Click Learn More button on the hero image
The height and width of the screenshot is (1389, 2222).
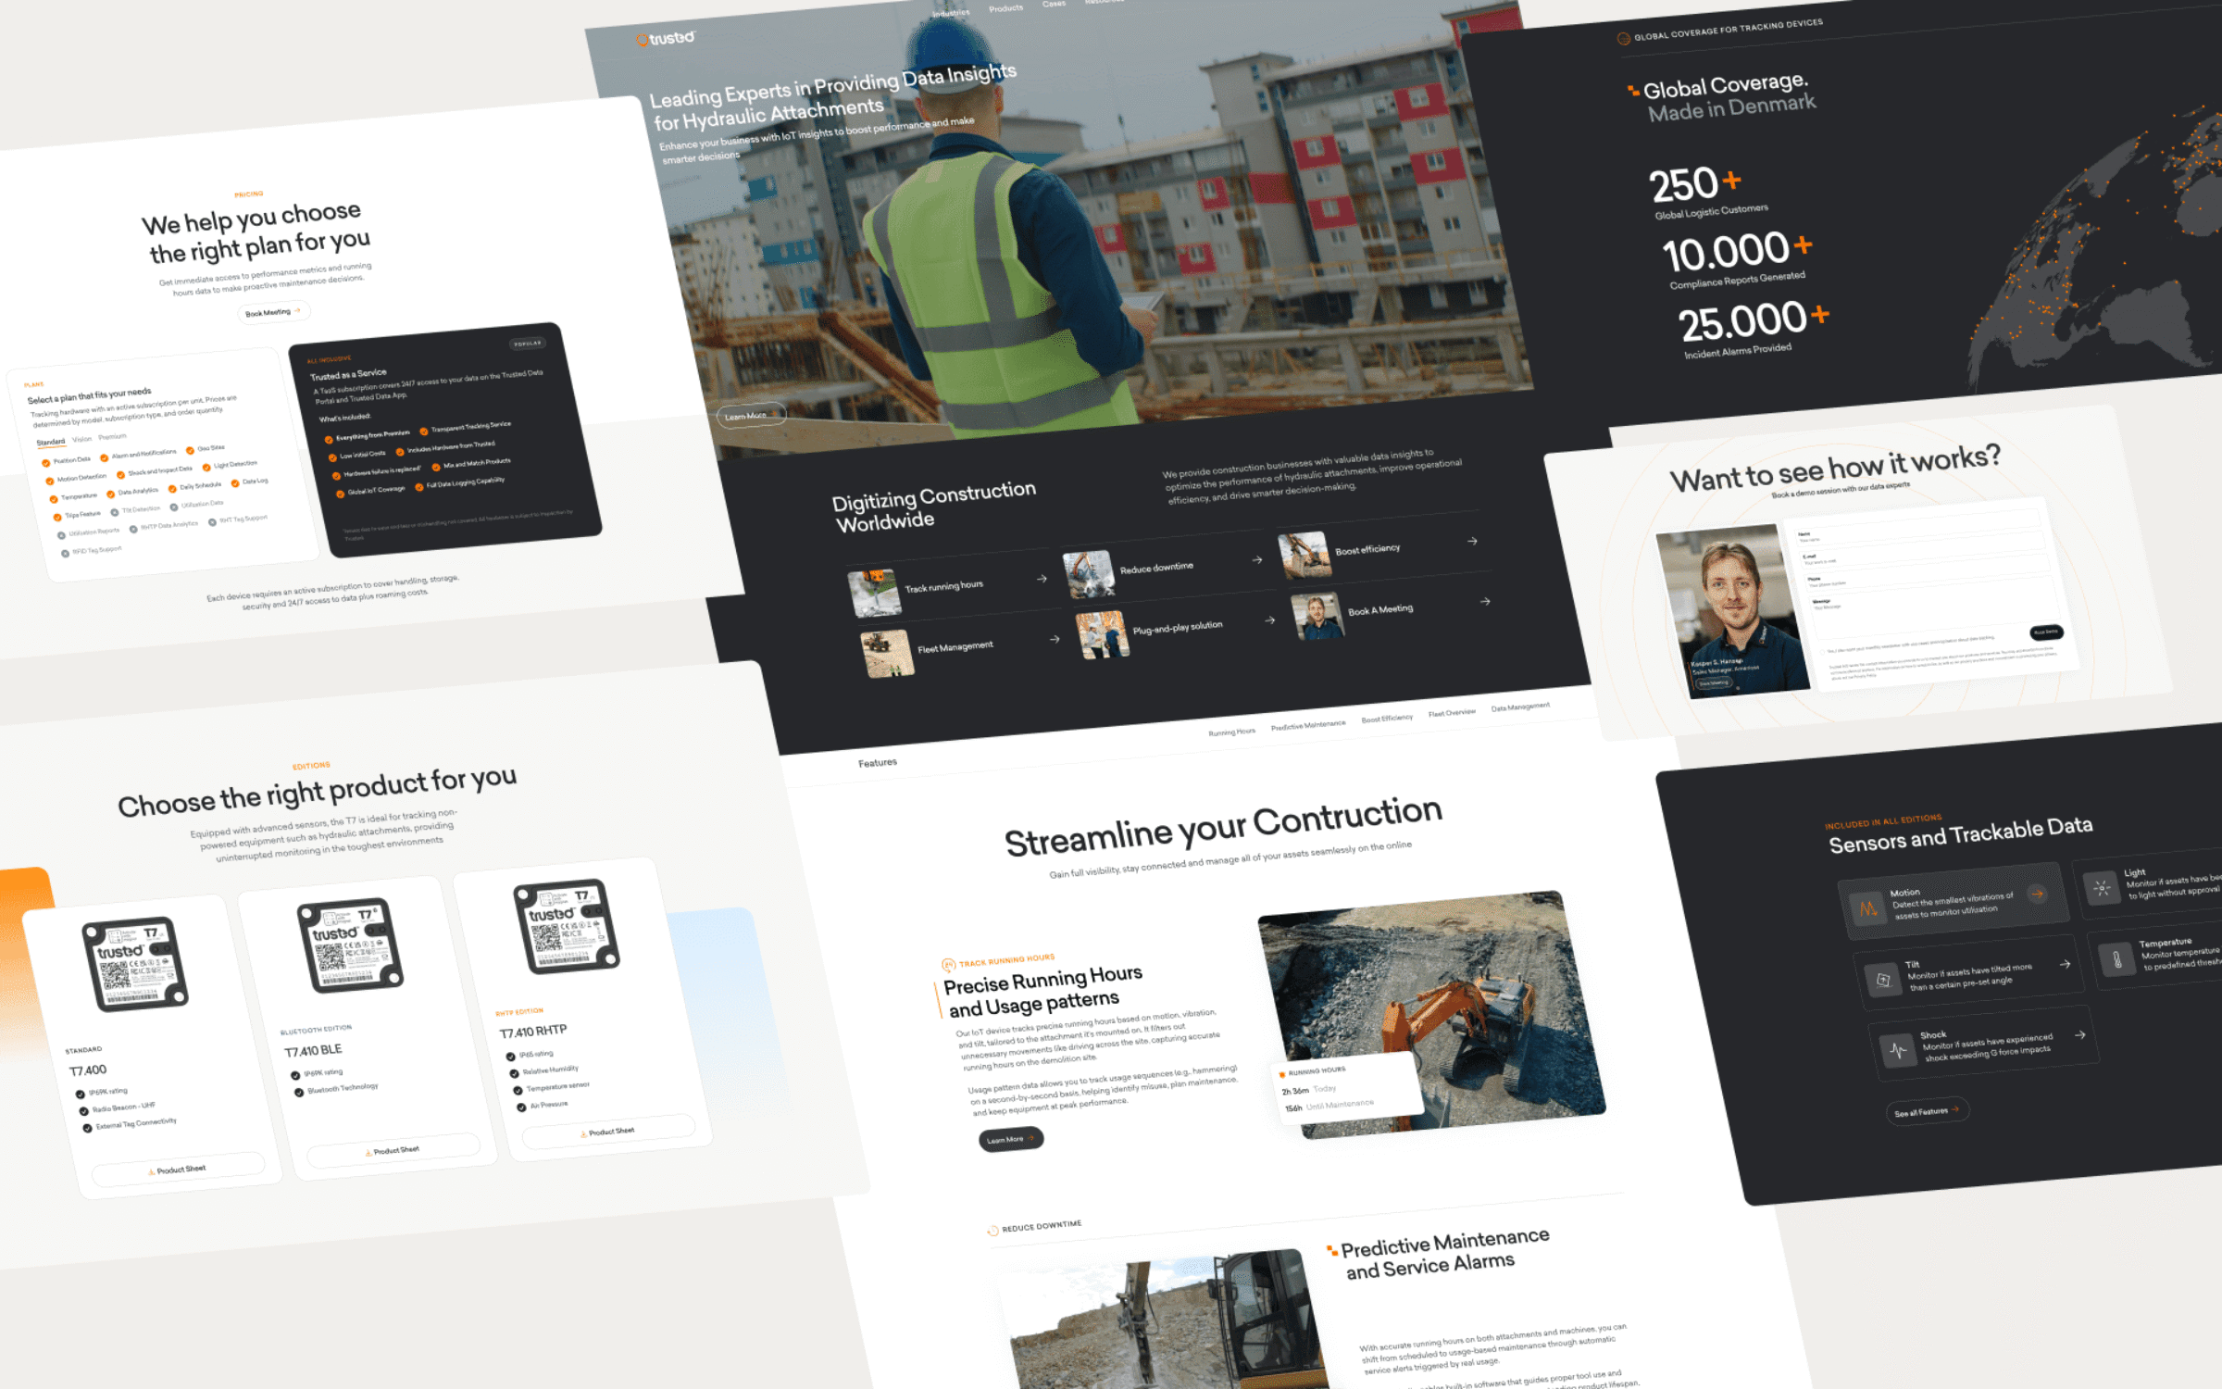[751, 415]
